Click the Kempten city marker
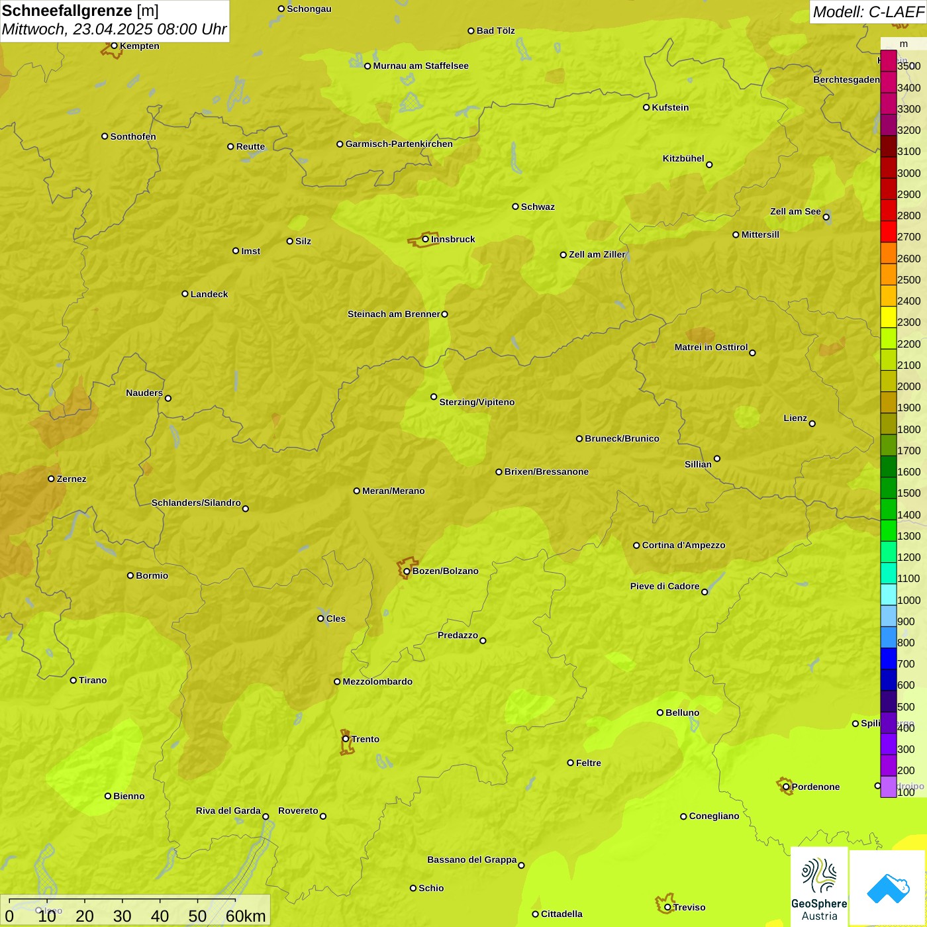 click(x=114, y=46)
